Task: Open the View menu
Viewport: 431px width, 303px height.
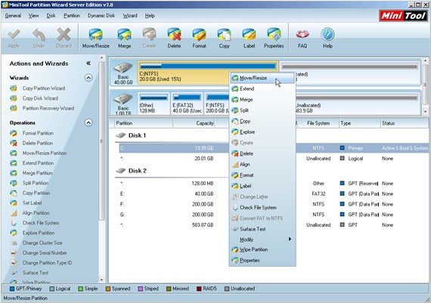Action: (x=33, y=16)
